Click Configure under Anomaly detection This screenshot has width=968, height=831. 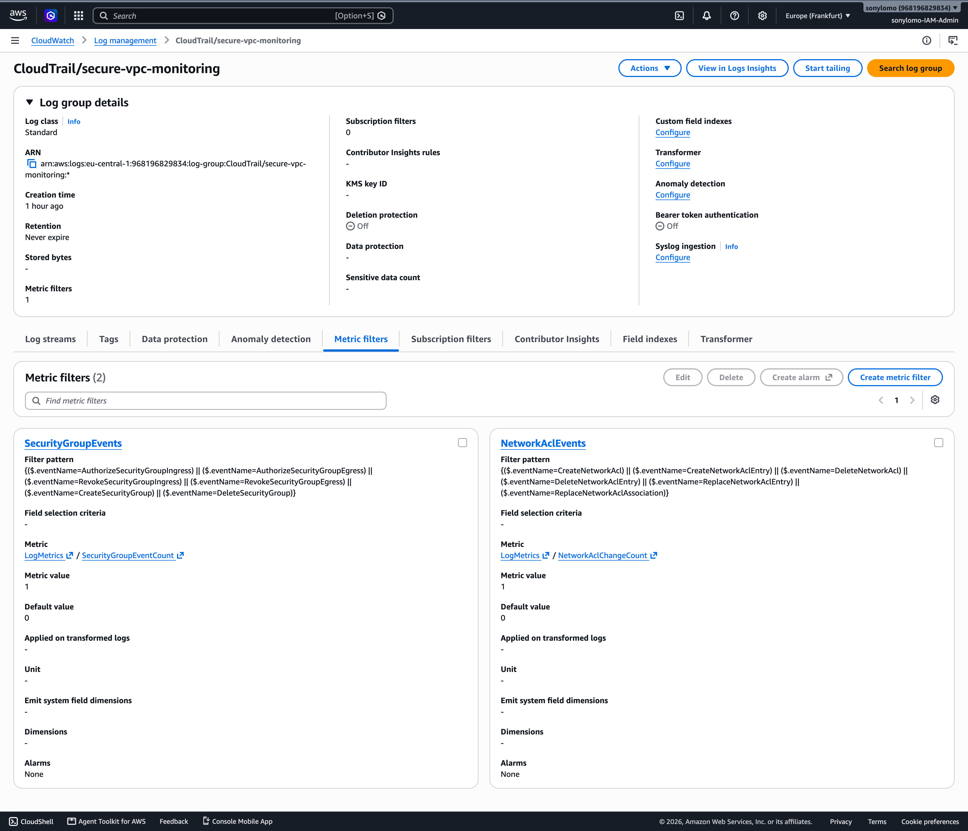[x=672, y=195]
